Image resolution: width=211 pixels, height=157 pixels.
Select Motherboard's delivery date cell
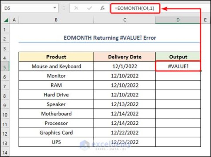pyautogui.click(x=125, y=114)
